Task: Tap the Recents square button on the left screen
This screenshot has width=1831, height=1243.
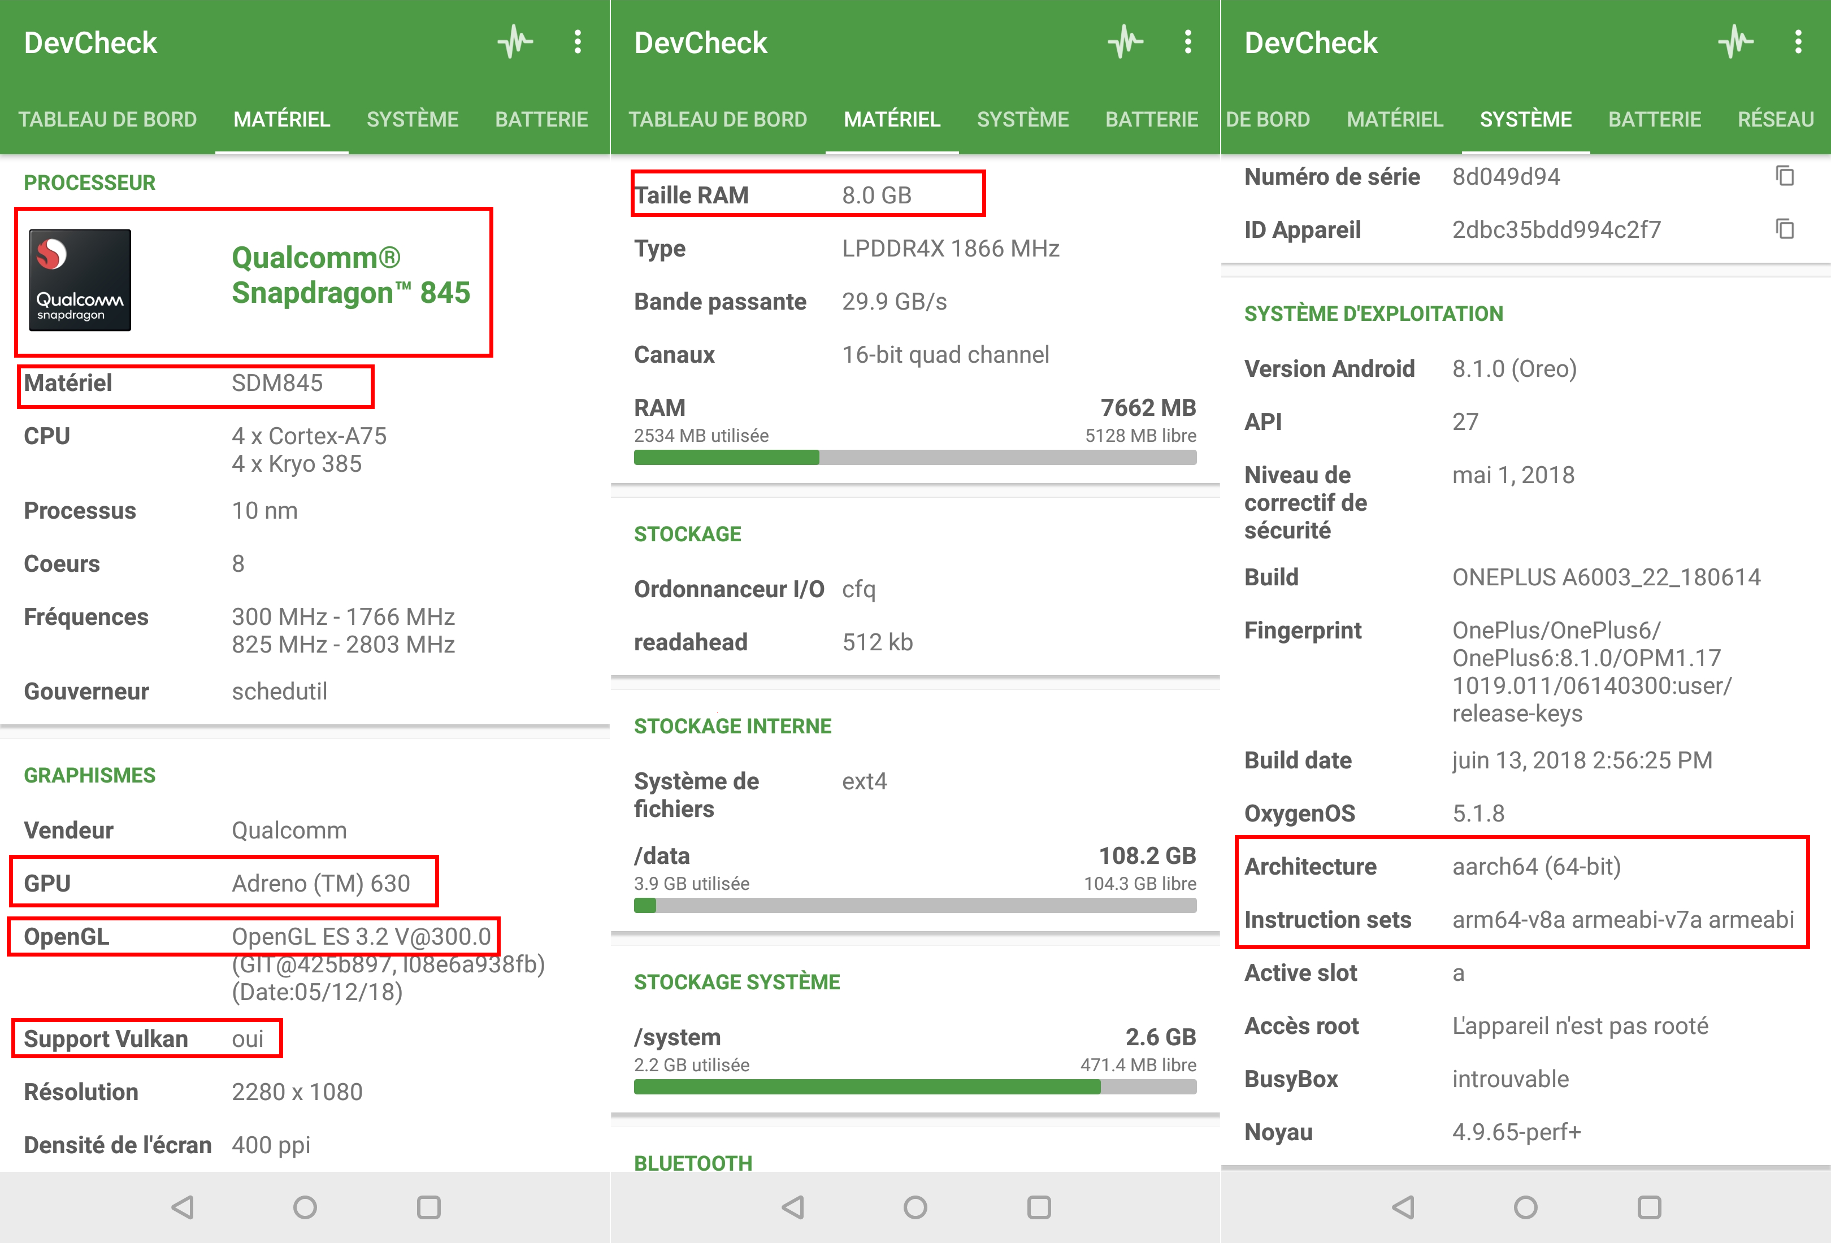Action: (x=428, y=1207)
